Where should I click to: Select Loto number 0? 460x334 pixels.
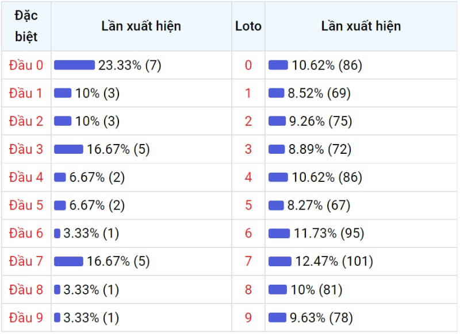pos(248,65)
